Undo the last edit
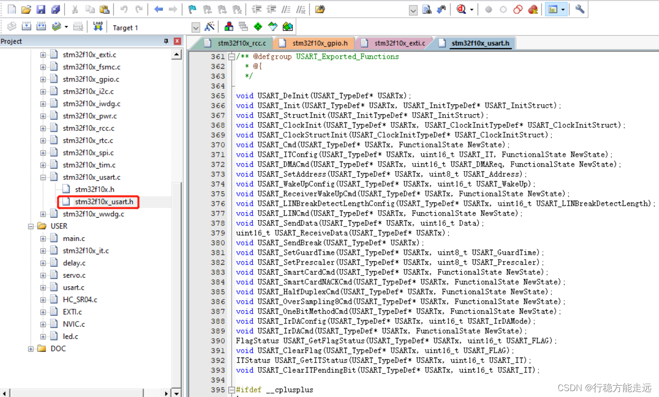This screenshot has height=397, width=659. (124, 9)
